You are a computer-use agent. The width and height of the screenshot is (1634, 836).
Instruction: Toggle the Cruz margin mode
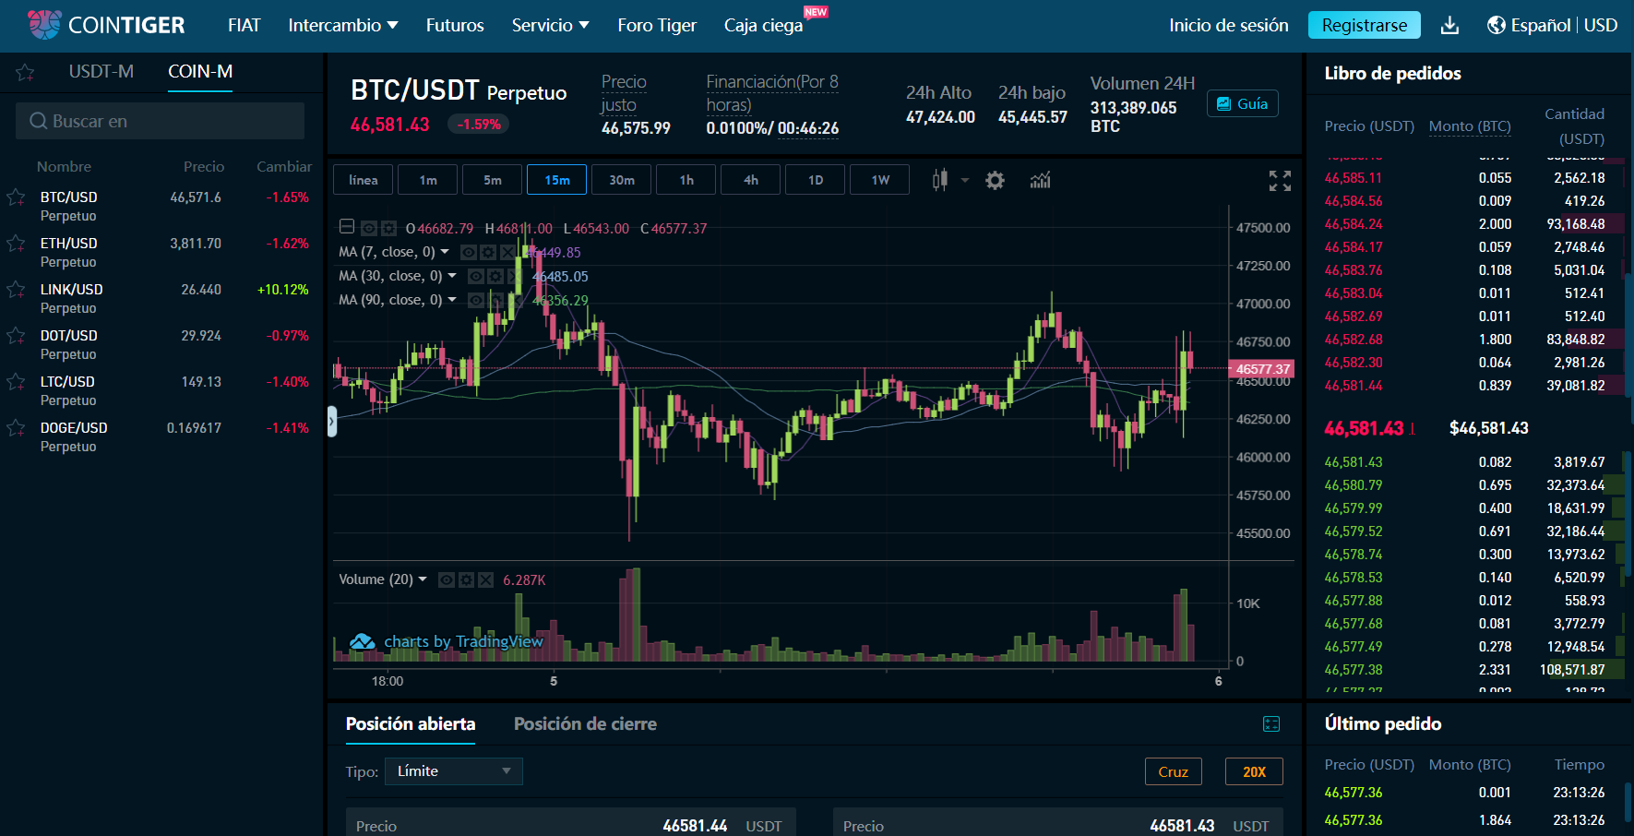pyautogui.click(x=1174, y=771)
